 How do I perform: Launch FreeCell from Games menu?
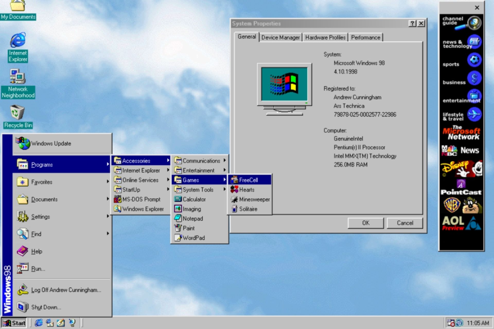(x=250, y=180)
